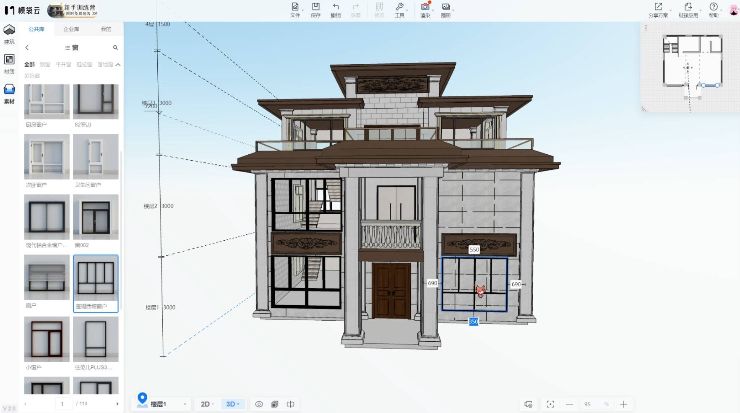Open the 新手训练营 banner link
The height and width of the screenshot is (413, 740).
(x=73, y=10)
